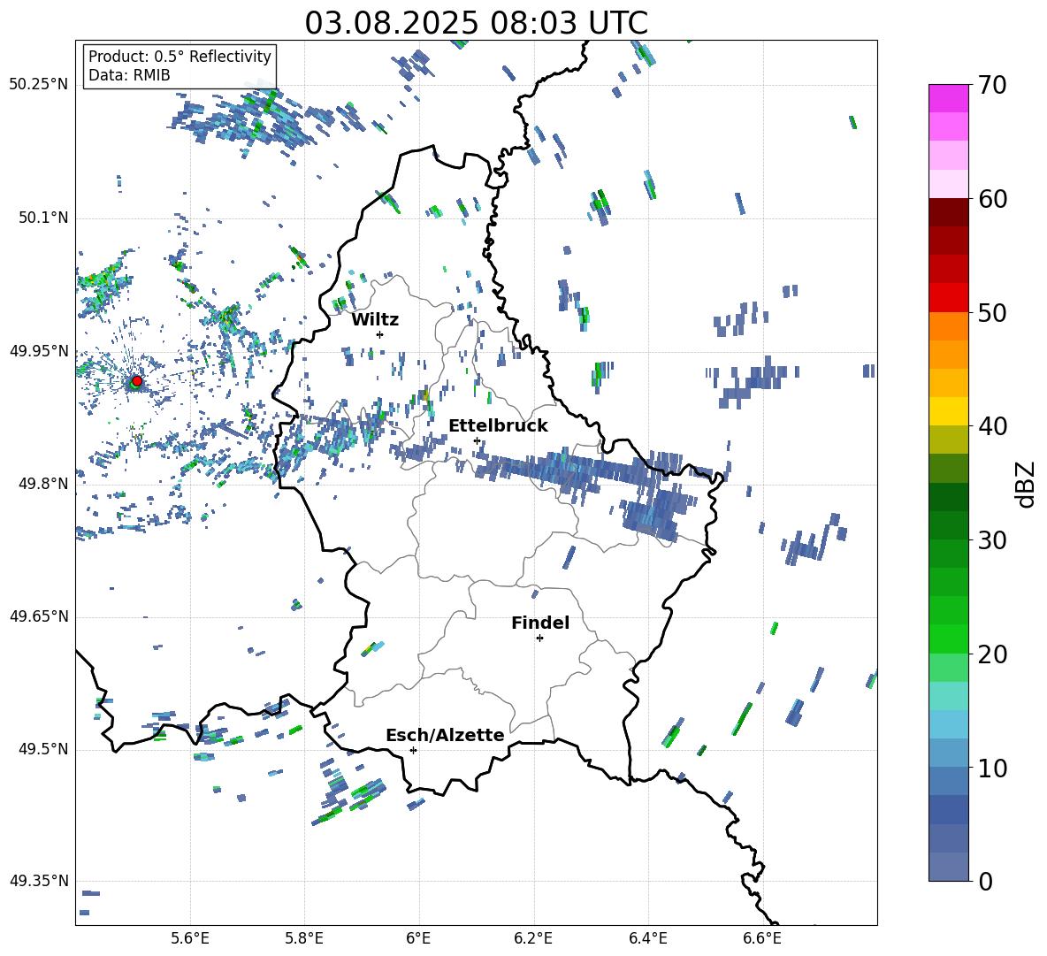
Task: Click the Wiltz station cross marker
Action: (380, 334)
